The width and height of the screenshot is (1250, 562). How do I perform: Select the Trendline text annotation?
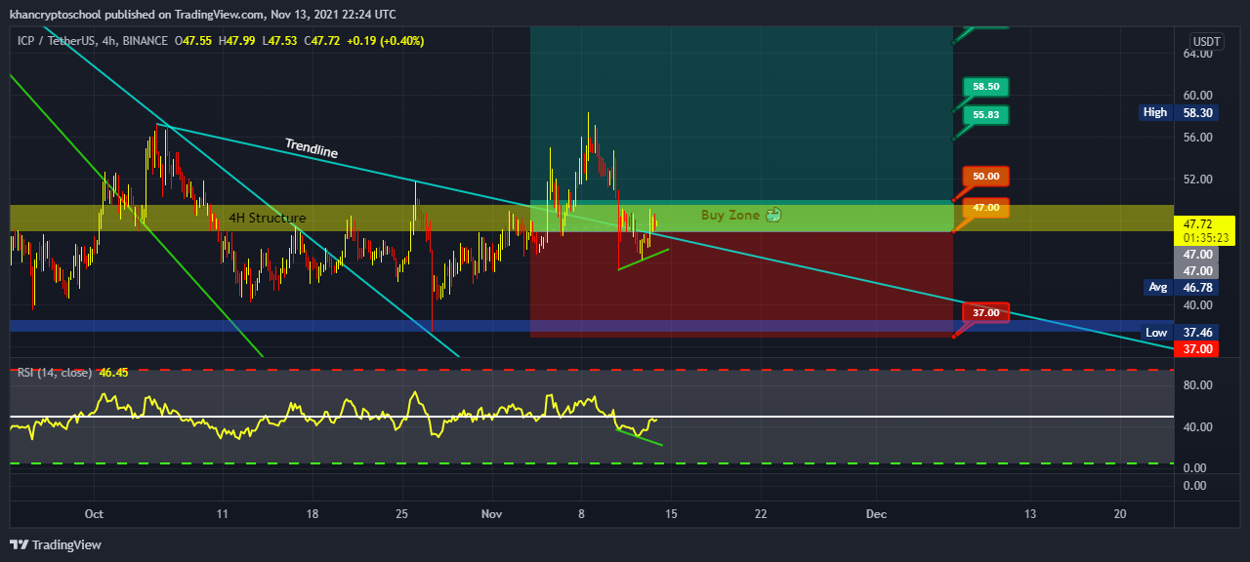coord(312,148)
